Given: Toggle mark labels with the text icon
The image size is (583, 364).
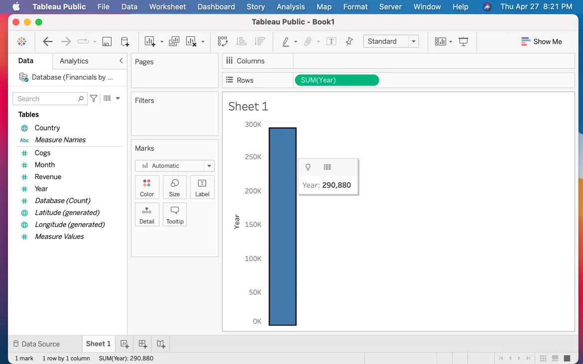Looking at the screenshot, I should (x=331, y=42).
